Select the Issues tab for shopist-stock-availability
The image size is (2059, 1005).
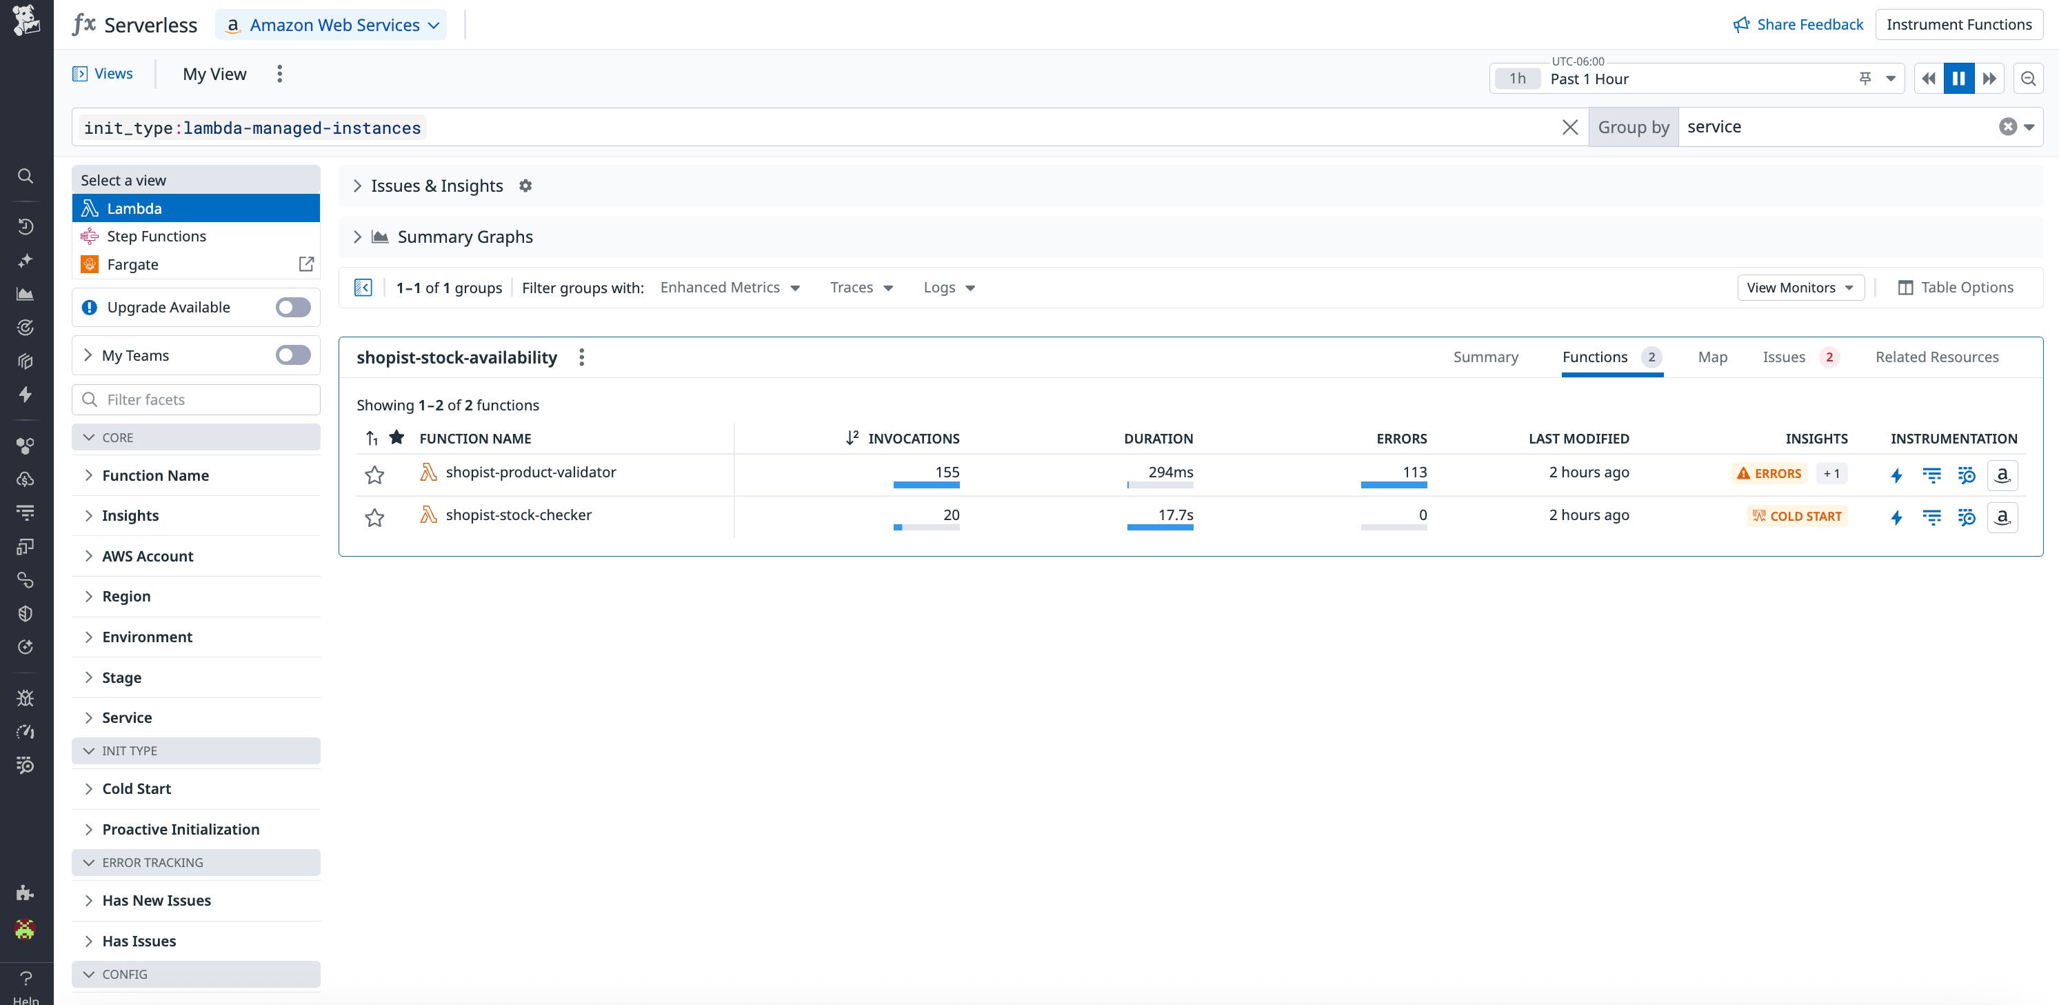pos(1785,357)
